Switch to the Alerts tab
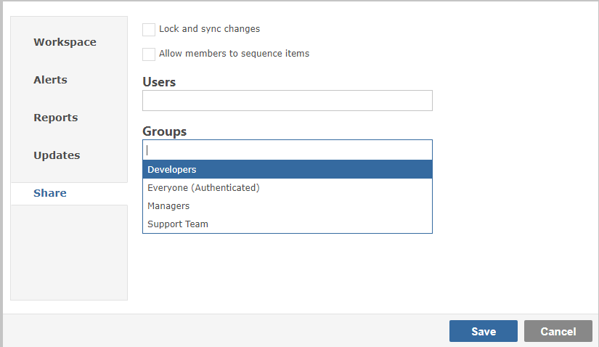Viewport: 599px width, 347px height. pos(50,80)
